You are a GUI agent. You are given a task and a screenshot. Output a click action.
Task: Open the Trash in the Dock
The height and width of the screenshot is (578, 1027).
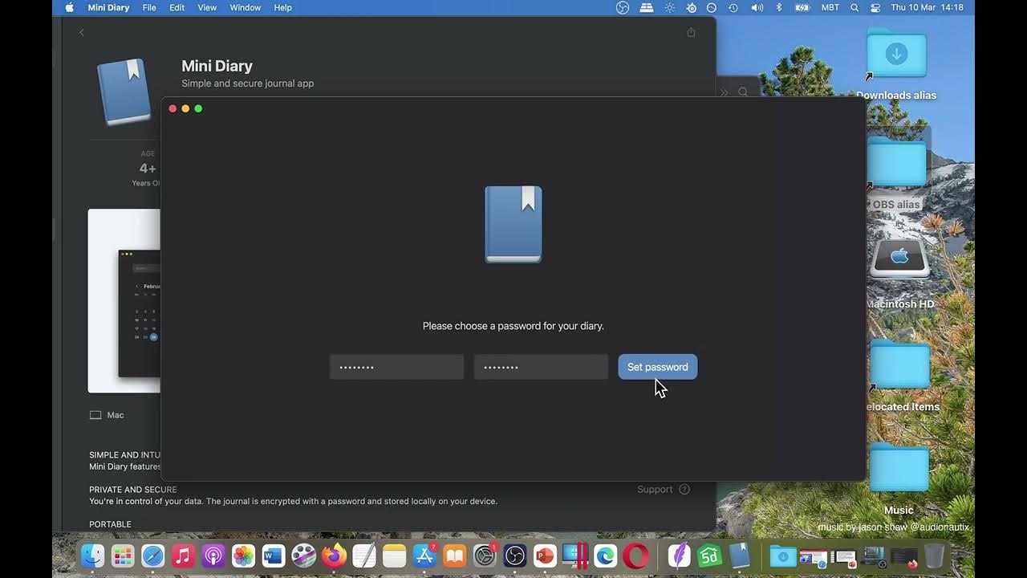(x=934, y=556)
